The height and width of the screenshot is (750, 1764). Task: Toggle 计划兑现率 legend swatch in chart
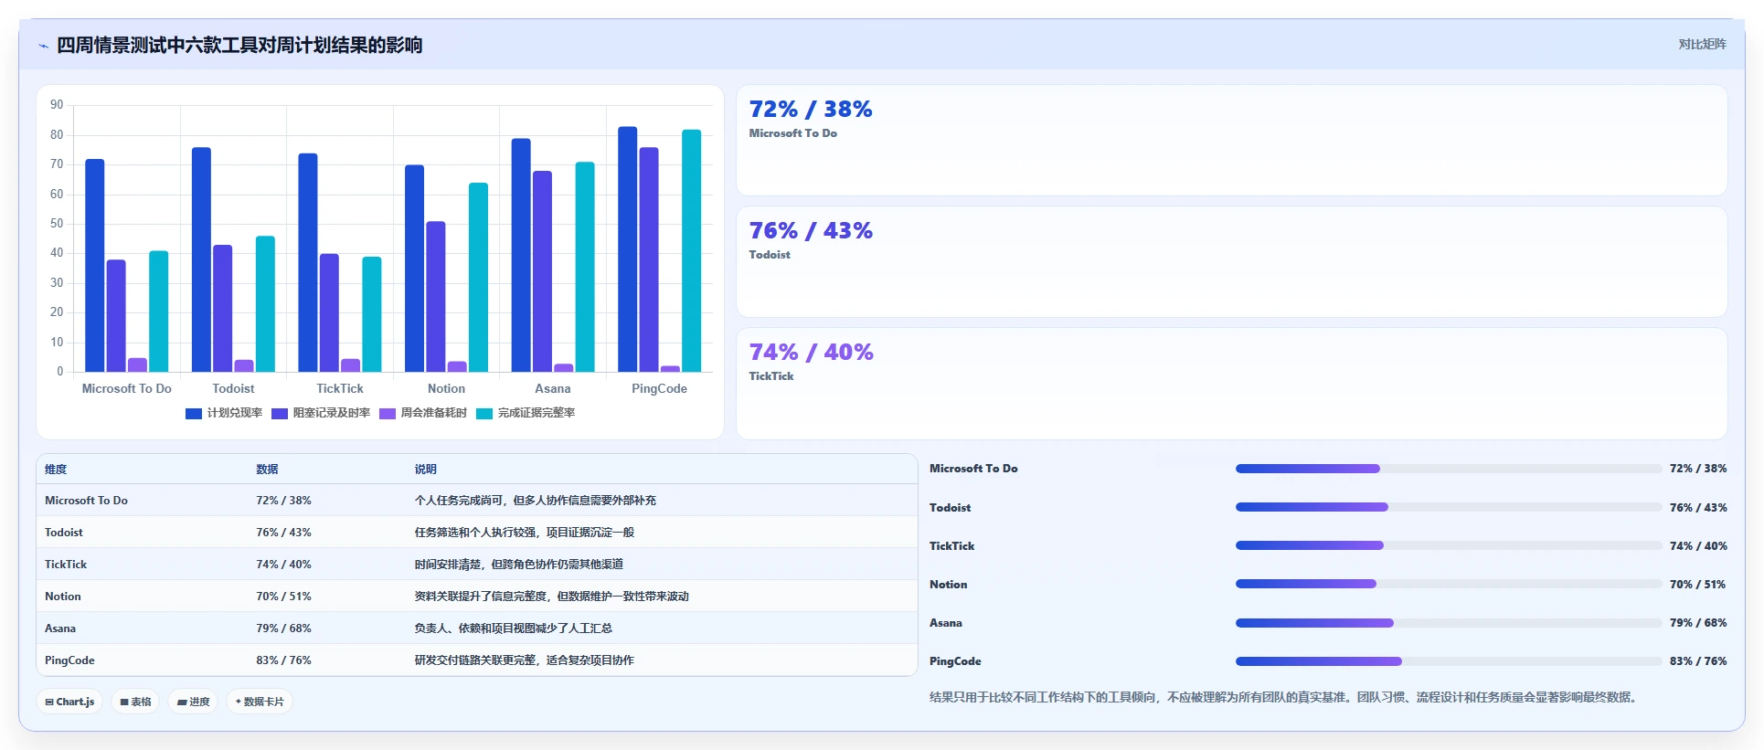[x=194, y=413]
